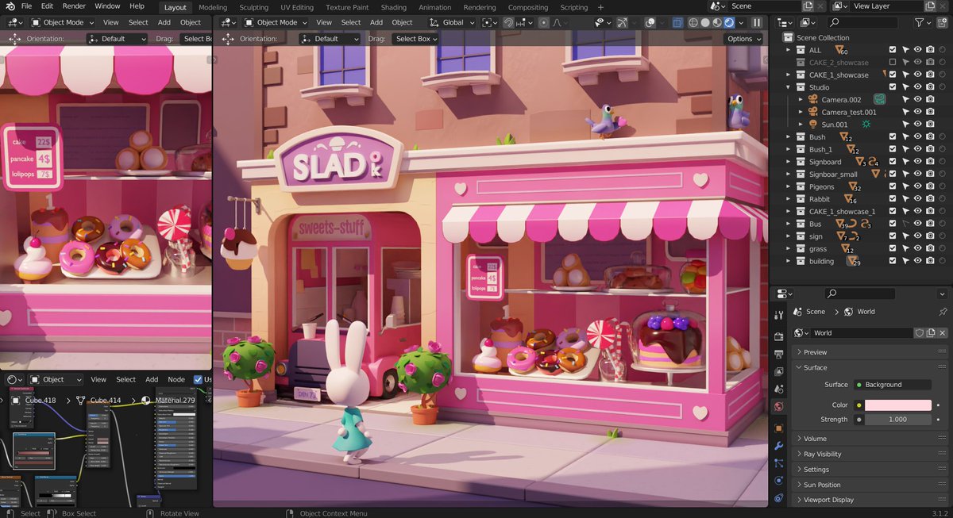Open the Render menu
Screen dimensions: 953x518
point(74,6)
